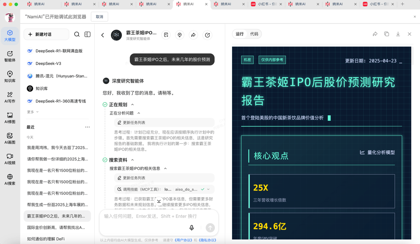
Task: Expand 更多 in the model list
Action: pos(33,112)
